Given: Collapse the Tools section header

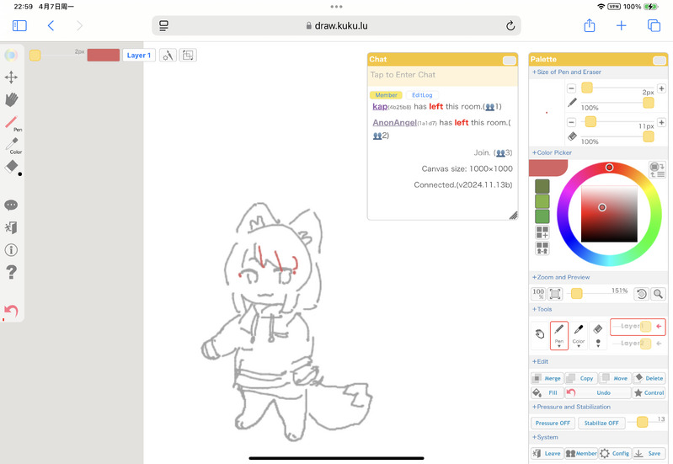Looking at the screenshot, I should point(542,309).
